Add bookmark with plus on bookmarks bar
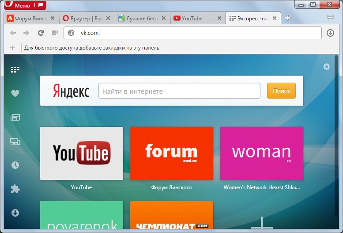Image resolution: width=343 pixels, height=233 pixels. tap(12, 48)
